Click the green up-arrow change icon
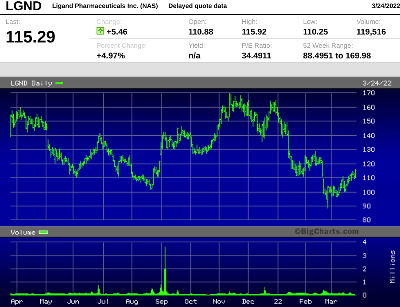 tap(100, 31)
